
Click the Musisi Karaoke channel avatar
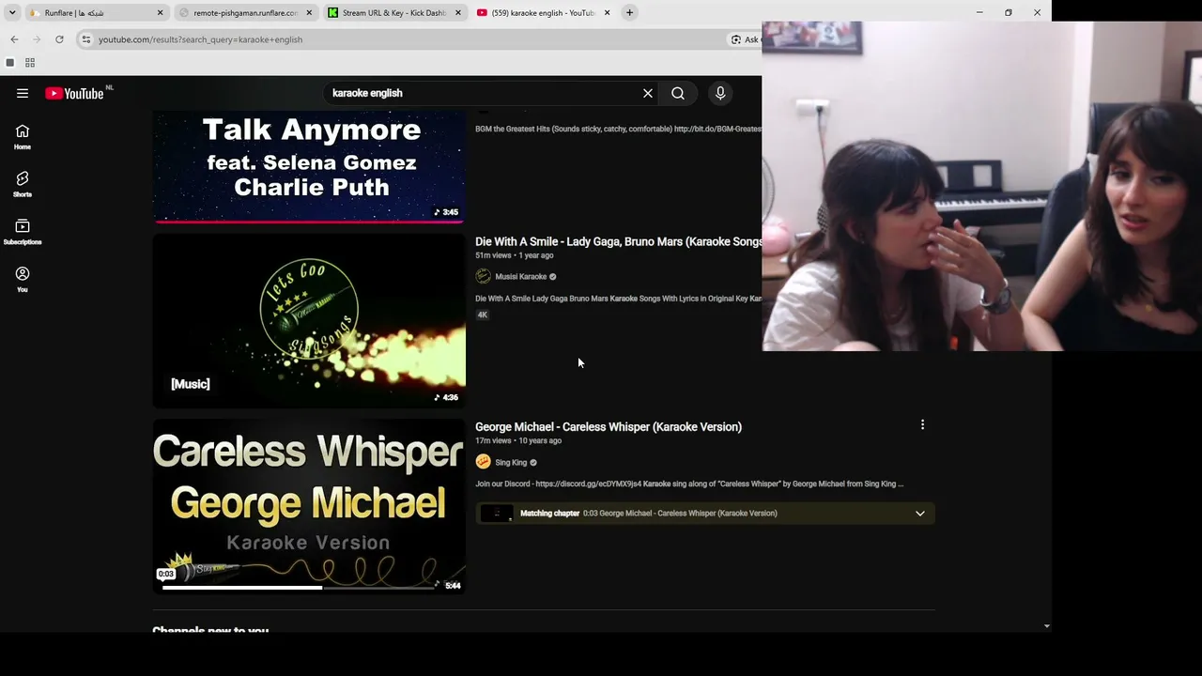point(483,276)
